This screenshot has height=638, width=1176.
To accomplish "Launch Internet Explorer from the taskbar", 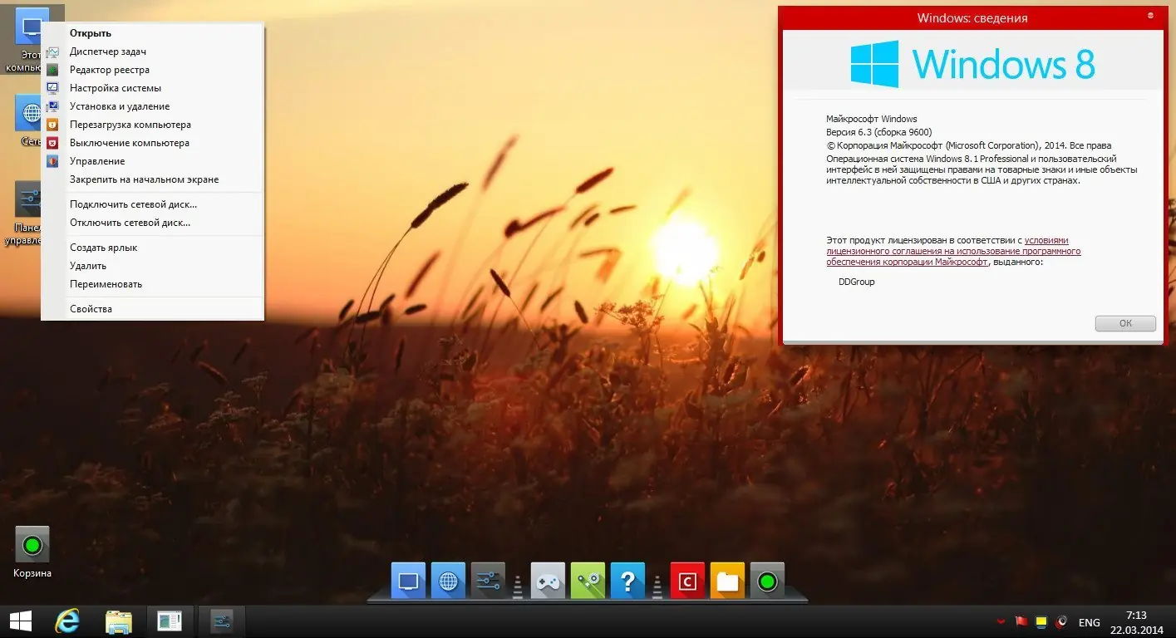I will point(66,621).
